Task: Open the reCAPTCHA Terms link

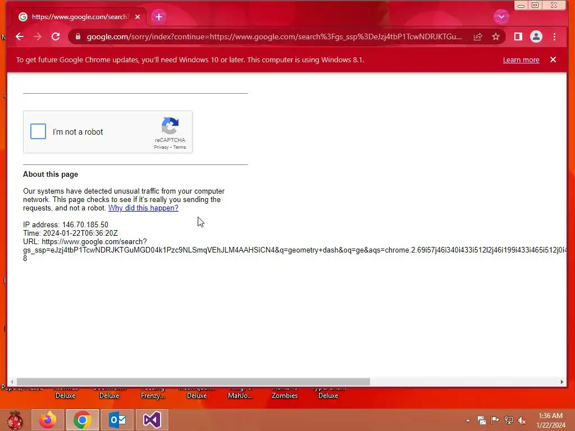Action: click(x=180, y=148)
